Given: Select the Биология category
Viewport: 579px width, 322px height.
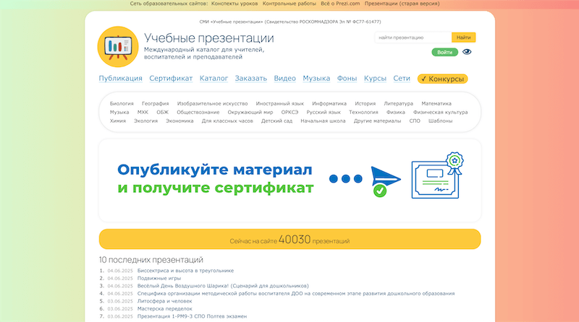Looking at the screenshot, I should click(122, 103).
